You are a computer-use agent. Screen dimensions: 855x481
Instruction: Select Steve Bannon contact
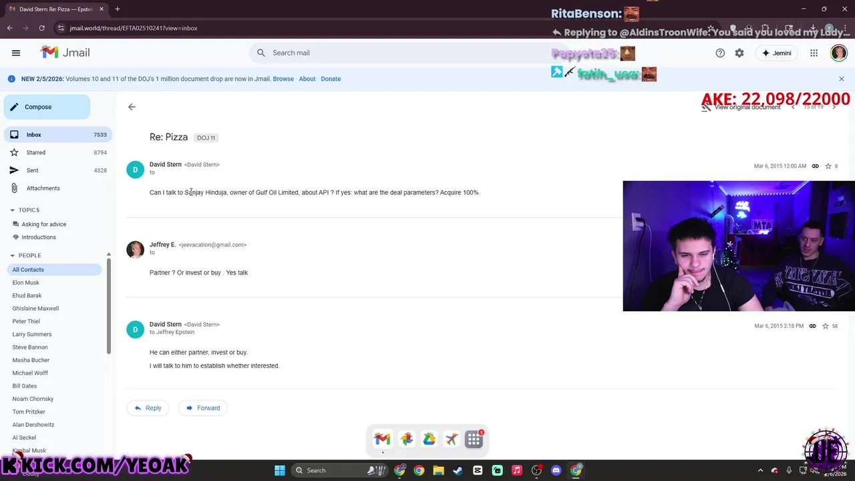30,347
